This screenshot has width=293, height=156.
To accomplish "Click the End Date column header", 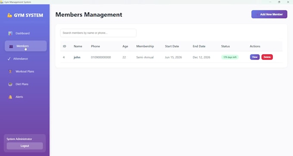I will pyautogui.click(x=199, y=46).
